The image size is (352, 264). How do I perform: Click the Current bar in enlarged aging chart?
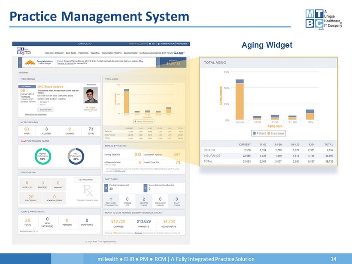point(239,100)
